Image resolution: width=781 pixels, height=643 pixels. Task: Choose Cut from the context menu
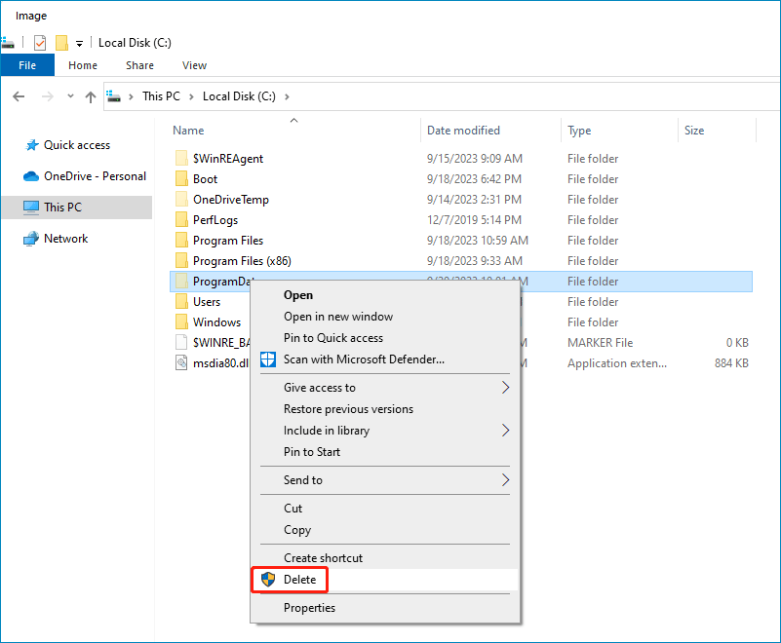tap(384, 509)
